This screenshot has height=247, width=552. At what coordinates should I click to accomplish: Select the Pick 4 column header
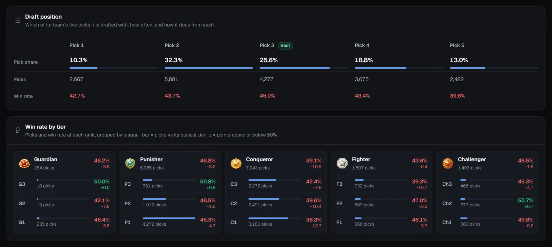362,45
